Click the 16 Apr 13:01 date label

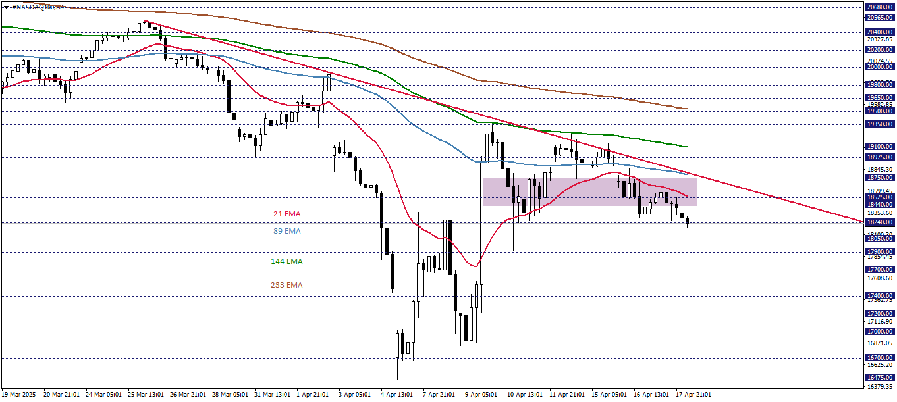(652, 395)
